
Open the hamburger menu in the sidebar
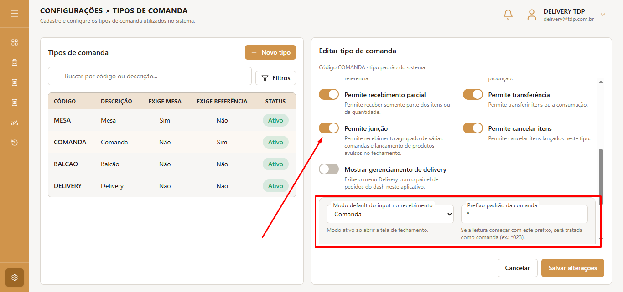[x=15, y=14]
